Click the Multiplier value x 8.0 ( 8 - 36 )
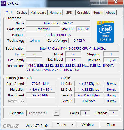The width and height of the screenshot is (124, 130). [x=41, y=90]
